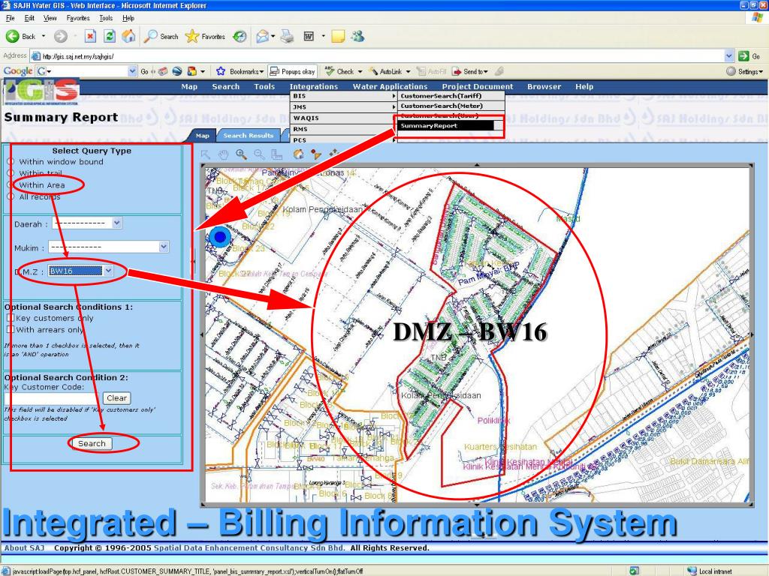Tick 'With arrears only' checkbox

[11, 329]
